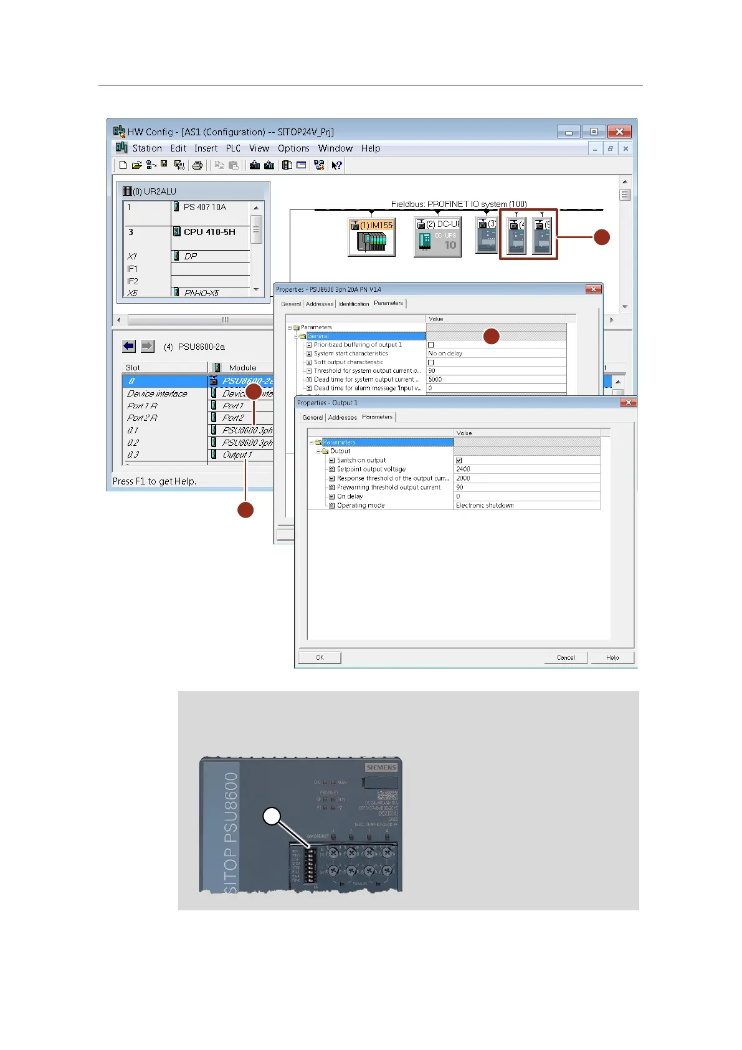Open the Insert menu
Viewport: 742px width, 1050px height.
206,148
